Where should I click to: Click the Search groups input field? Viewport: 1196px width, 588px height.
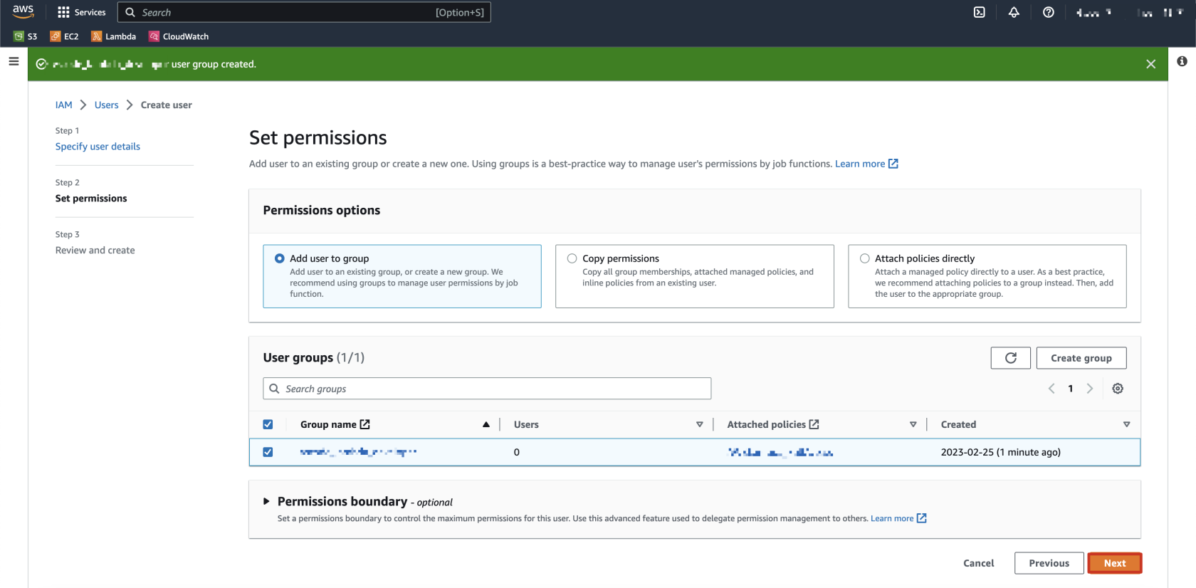(x=487, y=389)
